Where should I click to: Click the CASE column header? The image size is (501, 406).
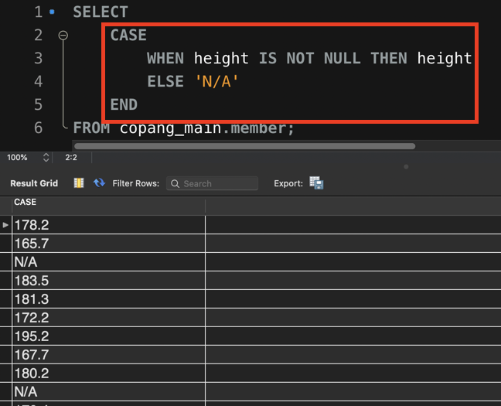pos(109,206)
